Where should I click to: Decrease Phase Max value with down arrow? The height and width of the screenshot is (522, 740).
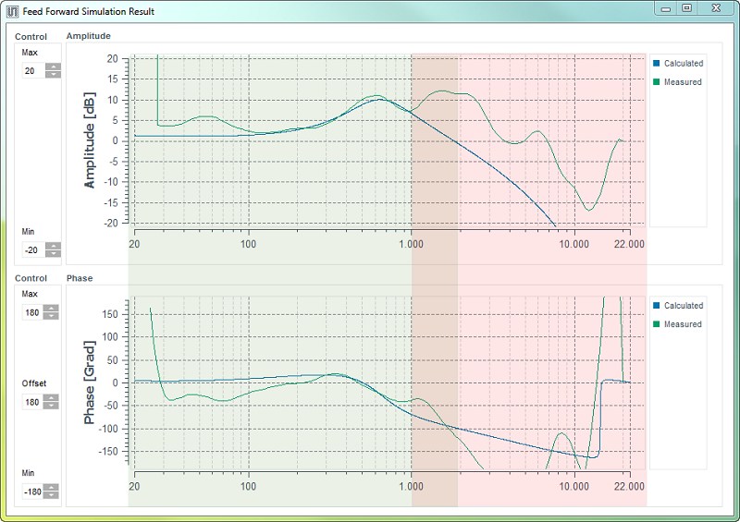pyautogui.click(x=51, y=316)
